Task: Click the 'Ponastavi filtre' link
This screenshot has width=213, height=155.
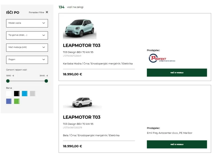Action: point(36,12)
